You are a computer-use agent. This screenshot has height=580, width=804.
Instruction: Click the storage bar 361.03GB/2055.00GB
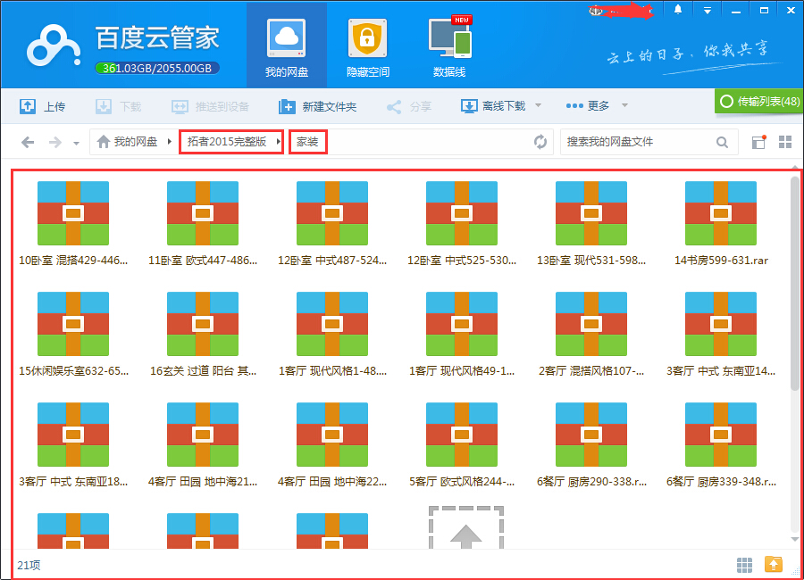(157, 68)
